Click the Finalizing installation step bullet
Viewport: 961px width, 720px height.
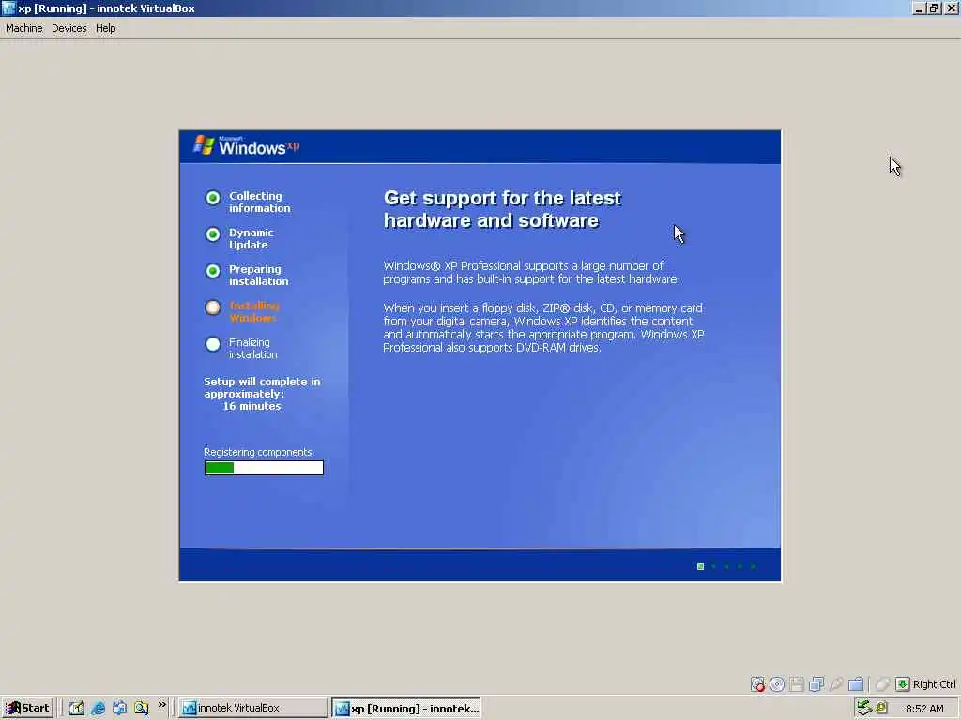213,344
